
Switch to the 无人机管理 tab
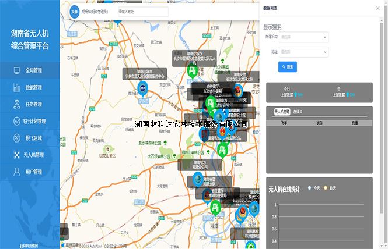point(282,111)
